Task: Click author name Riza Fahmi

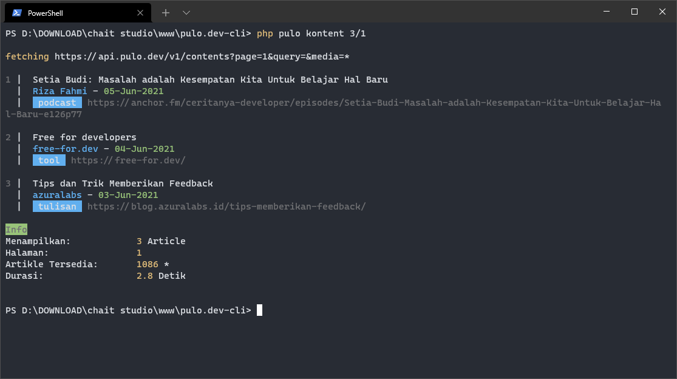Action: pos(60,91)
